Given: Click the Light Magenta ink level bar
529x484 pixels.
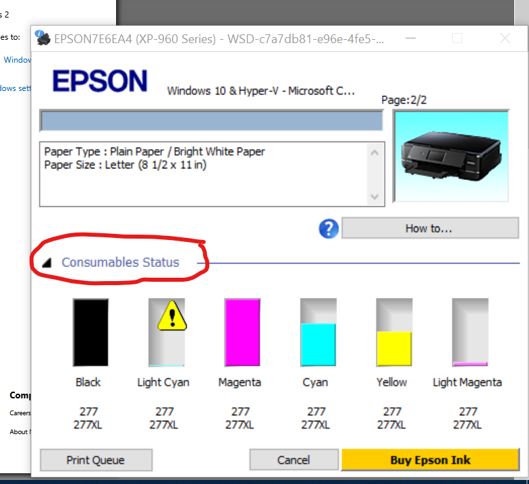Looking at the screenshot, I should pos(470,332).
